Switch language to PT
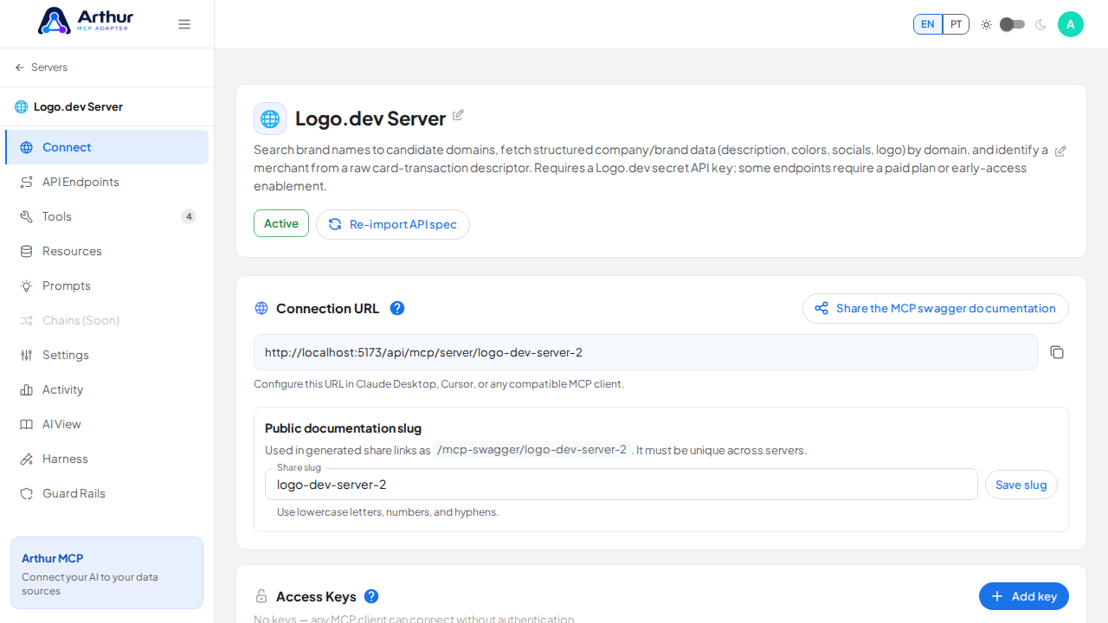 (x=956, y=24)
